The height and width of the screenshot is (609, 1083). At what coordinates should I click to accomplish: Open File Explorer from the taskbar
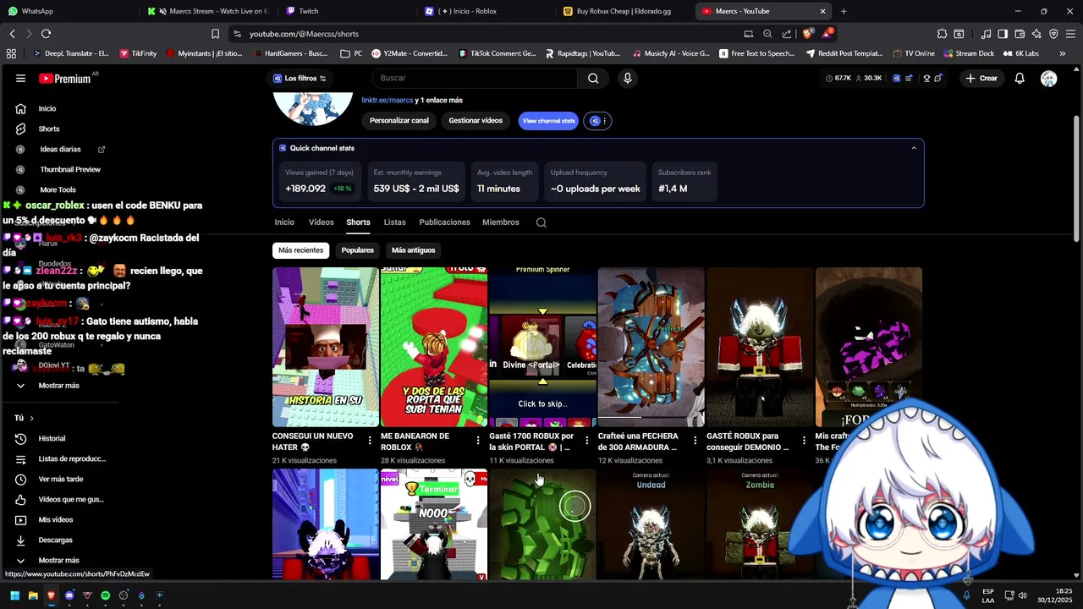[x=33, y=595]
